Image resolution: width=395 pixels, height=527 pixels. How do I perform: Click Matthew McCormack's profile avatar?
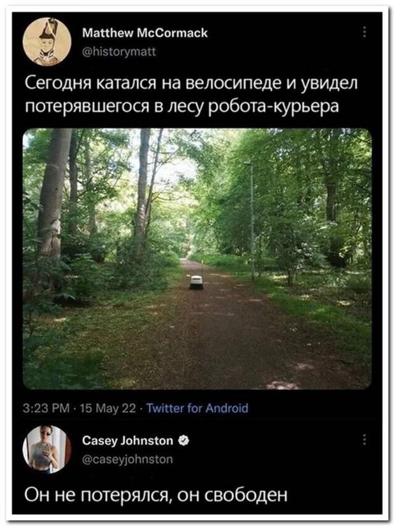point(47,41)
